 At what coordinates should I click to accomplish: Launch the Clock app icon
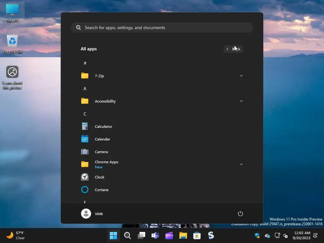point(85,177)
